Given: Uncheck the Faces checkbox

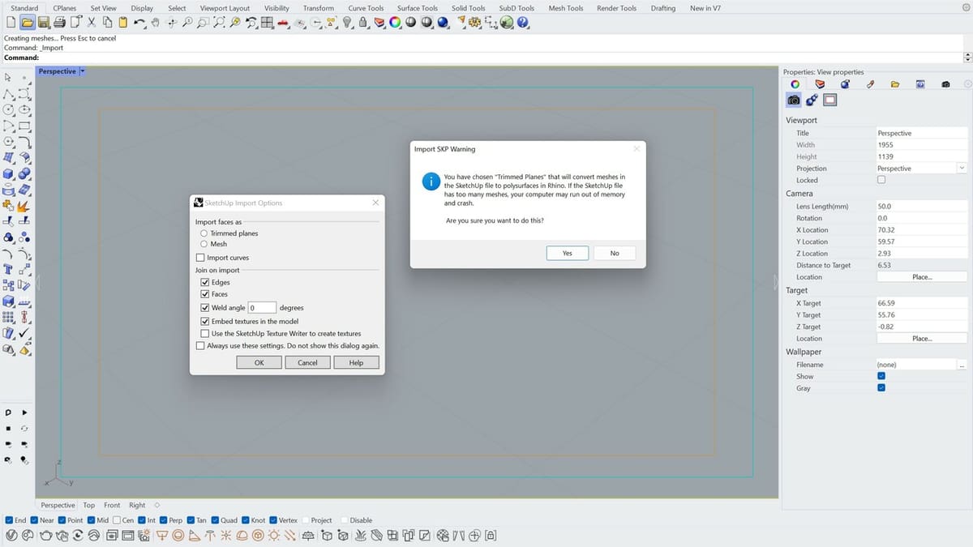Looking at the screenshot, I should 204,294.
